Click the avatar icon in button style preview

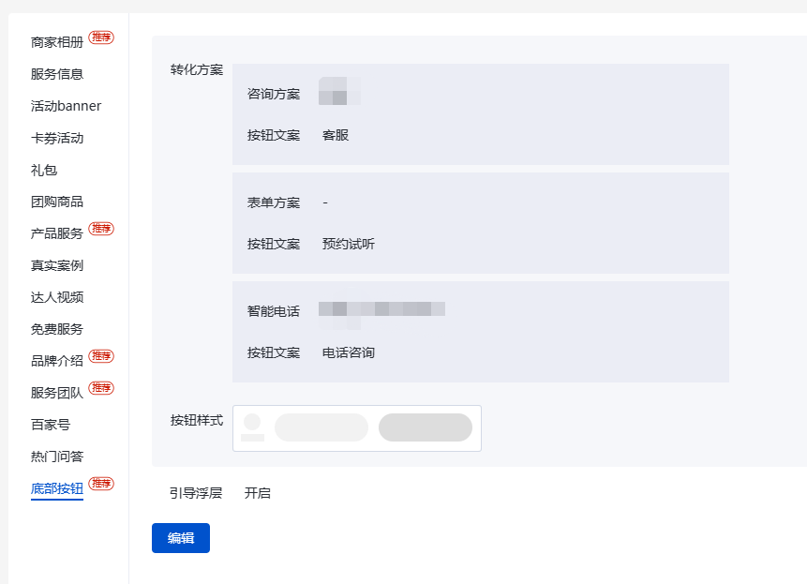(252, 427)
